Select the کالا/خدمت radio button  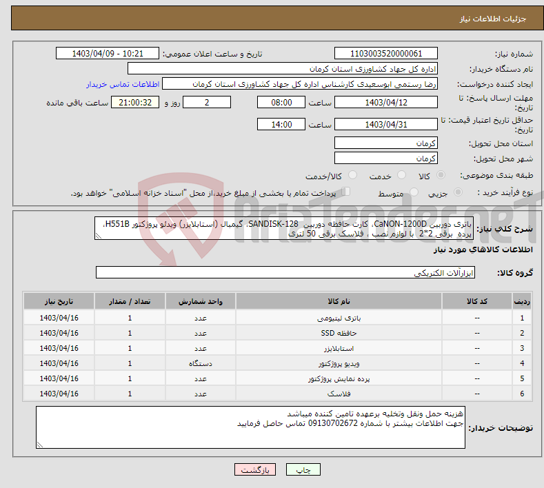[352, 175]
